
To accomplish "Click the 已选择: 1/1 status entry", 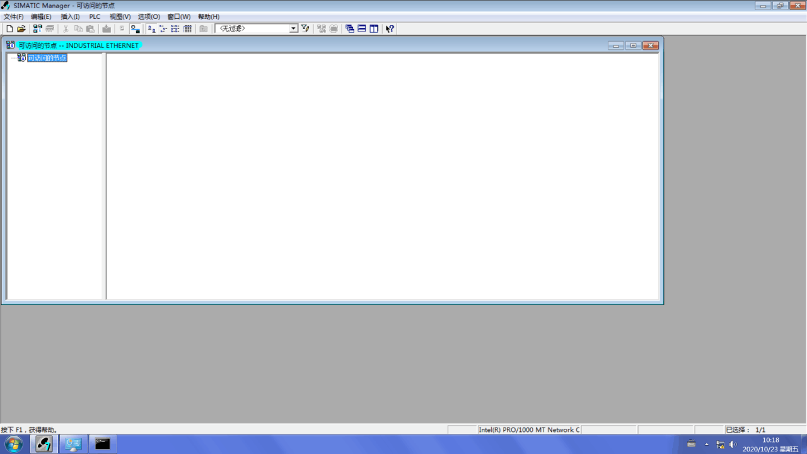I will 745,429.
